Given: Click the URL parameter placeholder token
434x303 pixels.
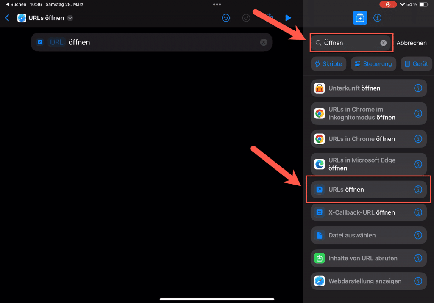Looking at the screenshot, I should coord(56,42).
